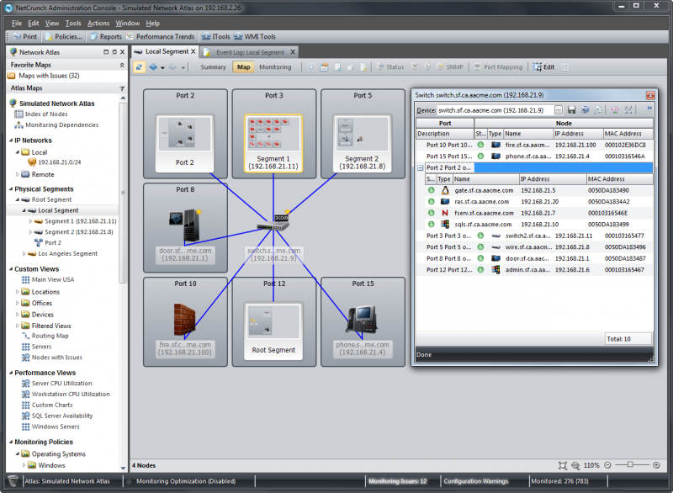Viewport: 673px width, 493px height.
Task: Open the Help menu
Action: coord(153,24)
